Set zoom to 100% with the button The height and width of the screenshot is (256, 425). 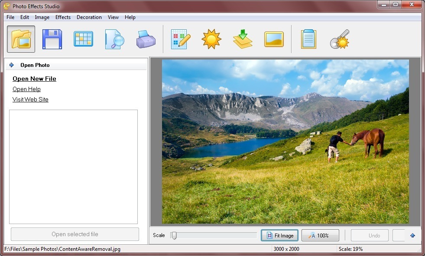pyautogui.click(x=320, y=235)
